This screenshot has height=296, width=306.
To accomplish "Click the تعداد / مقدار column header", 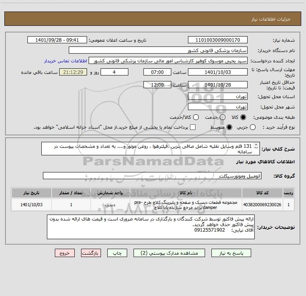I will point(71,193).
